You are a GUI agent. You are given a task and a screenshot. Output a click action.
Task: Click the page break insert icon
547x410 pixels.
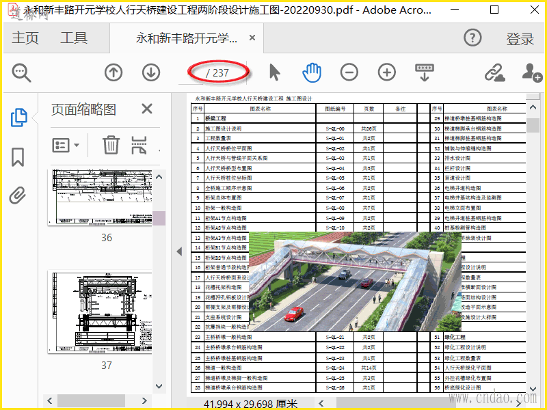coord(139,145)
